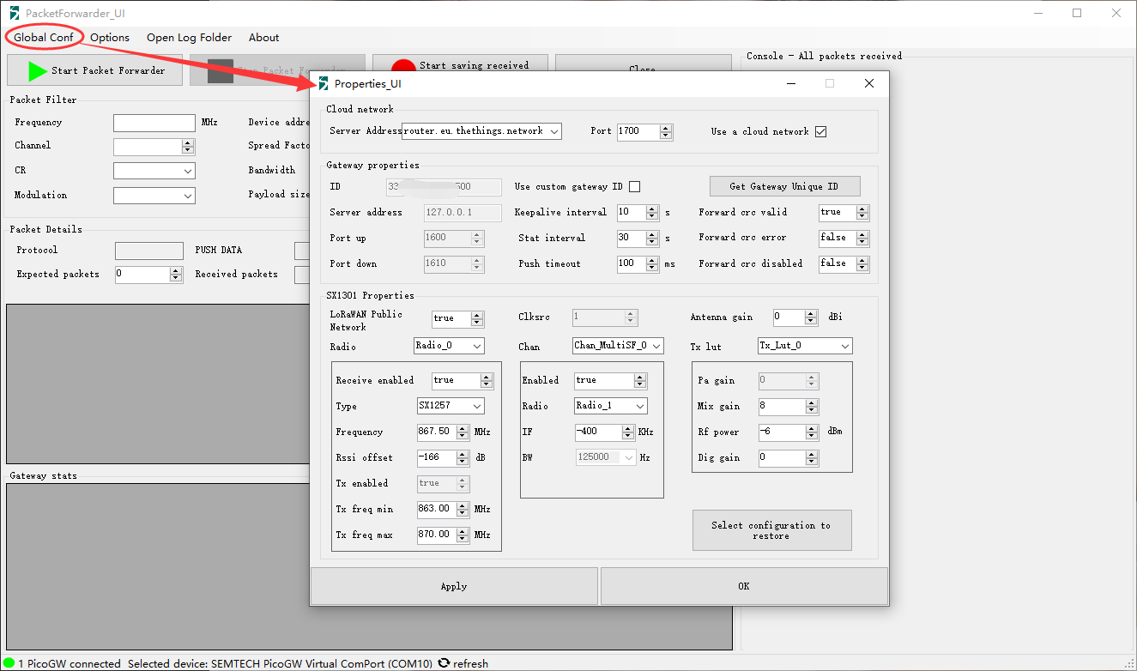Viewport: 1137px width, 671px height.
Task: Open the radio Type SX1257 dropdown
Action: click(477, 406)
